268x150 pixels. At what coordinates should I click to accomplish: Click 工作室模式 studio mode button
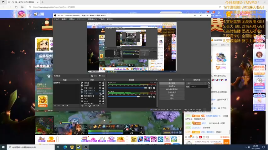[x=172, y=93]
